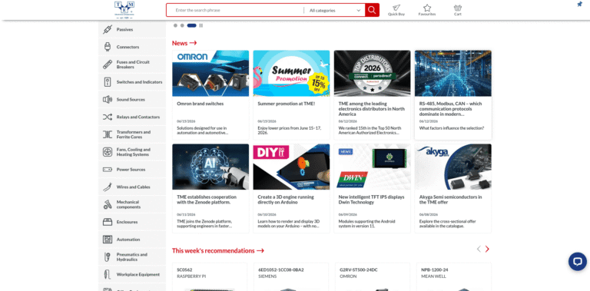The width and height of the screenshot is (590, 291).
Task: Open Switches and Indicators menu item
Action: click(x=132, y=82)
